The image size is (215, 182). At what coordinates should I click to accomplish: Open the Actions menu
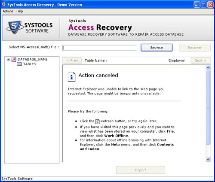pos(8,11)
